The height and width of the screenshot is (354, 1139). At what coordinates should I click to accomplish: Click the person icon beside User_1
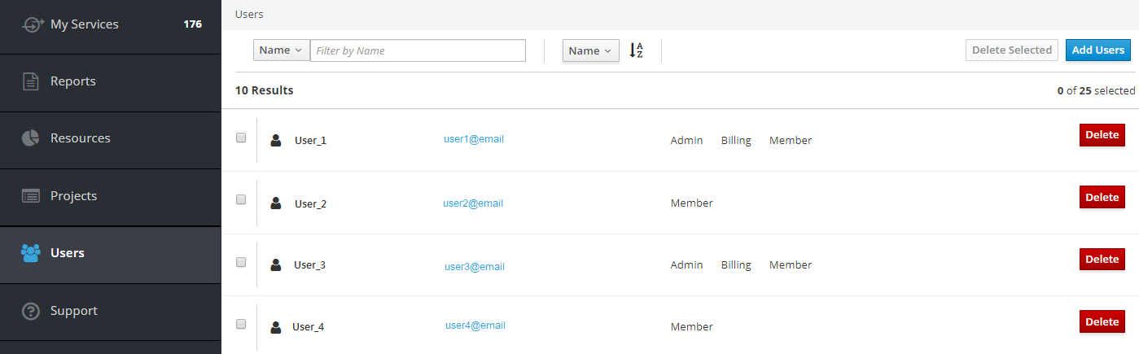tap(276, 140)
